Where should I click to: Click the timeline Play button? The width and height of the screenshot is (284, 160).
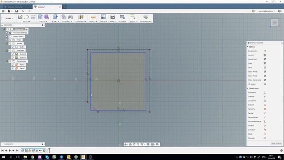(10, 150)
